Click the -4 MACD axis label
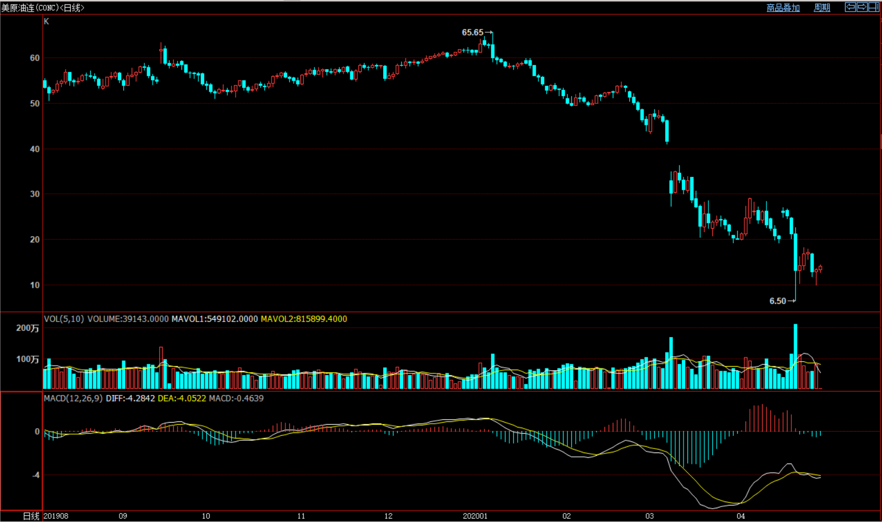Screen dimensions: 882x522 [x=36, y=475]
